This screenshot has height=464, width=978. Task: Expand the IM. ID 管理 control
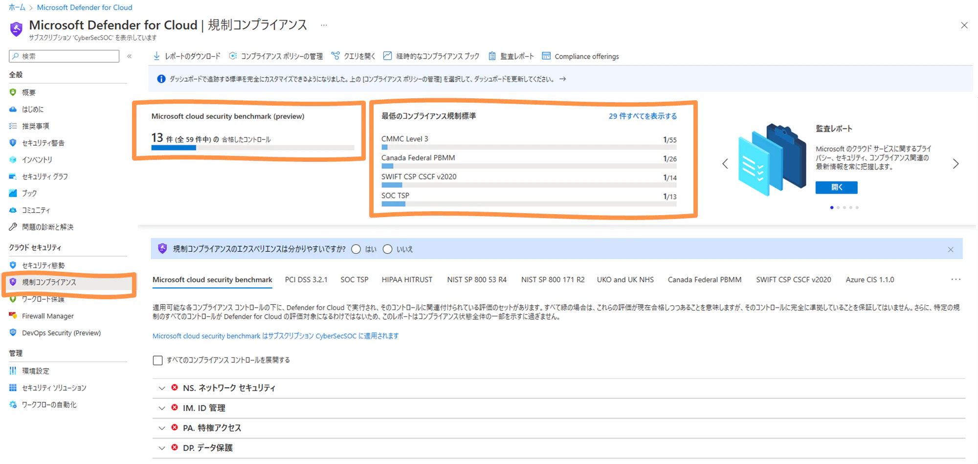pyautogui.click(x=162, y=408)
